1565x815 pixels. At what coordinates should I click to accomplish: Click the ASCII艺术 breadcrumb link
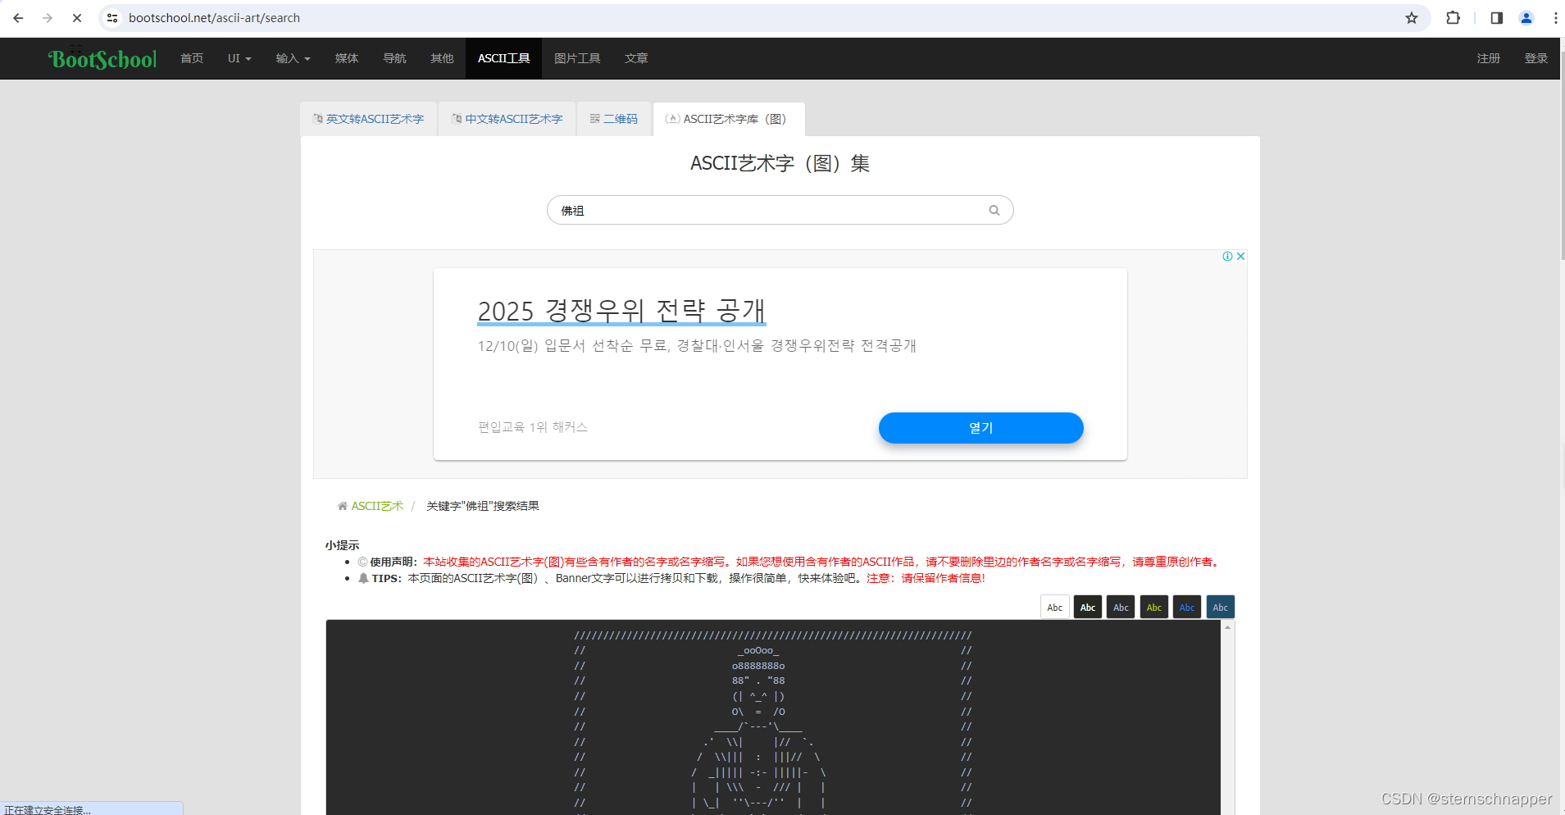377,505
